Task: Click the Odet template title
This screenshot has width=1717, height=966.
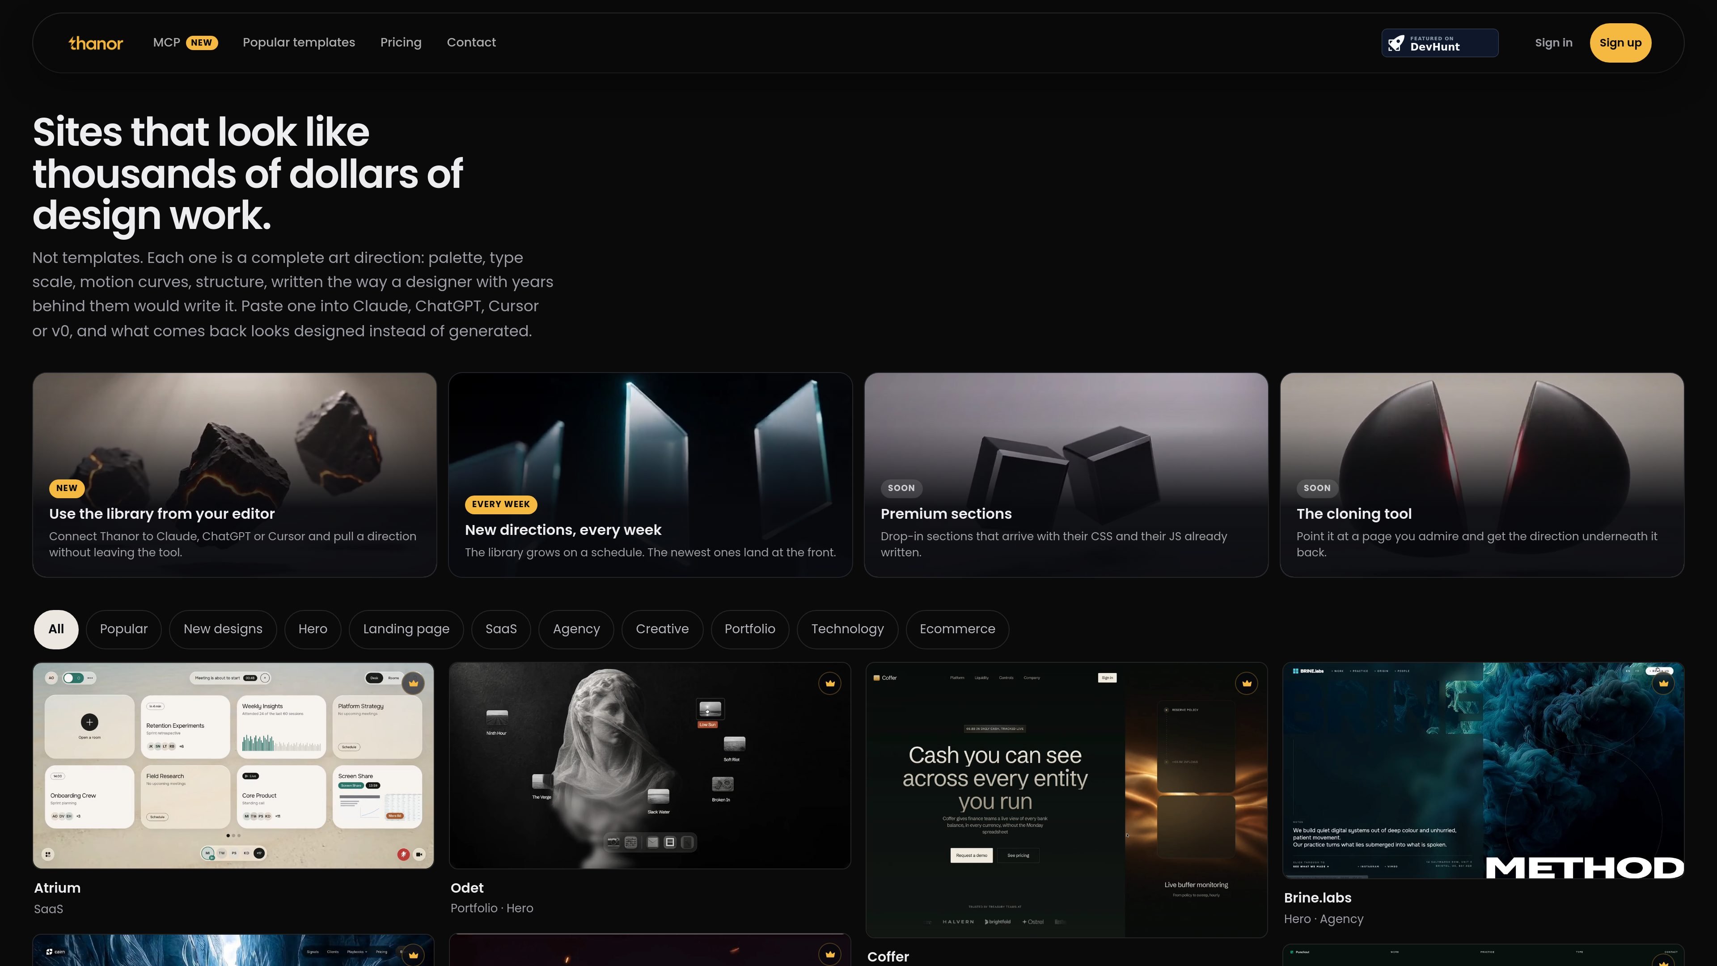Action: click(467, 888)
